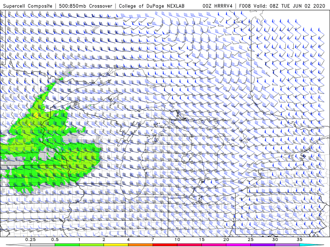330x247 pixels.
Task: Select the bright green swatch between 0.5 and 1
Action: click(67, 245)
